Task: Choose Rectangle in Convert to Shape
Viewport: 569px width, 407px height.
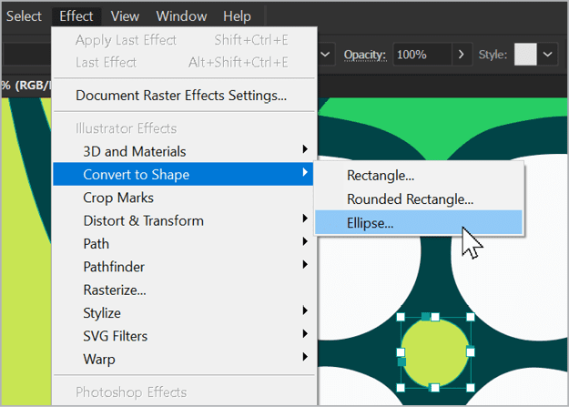Action: pos(419,176)
